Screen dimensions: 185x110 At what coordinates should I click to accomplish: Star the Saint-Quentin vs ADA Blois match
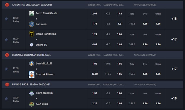6,98
